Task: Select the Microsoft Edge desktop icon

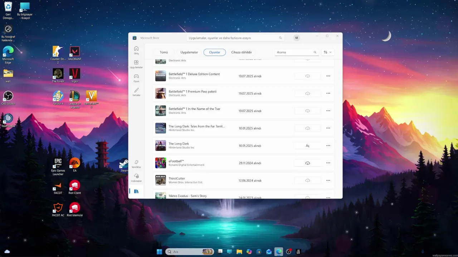Action: pyautogui.click(x=8, y=55)
